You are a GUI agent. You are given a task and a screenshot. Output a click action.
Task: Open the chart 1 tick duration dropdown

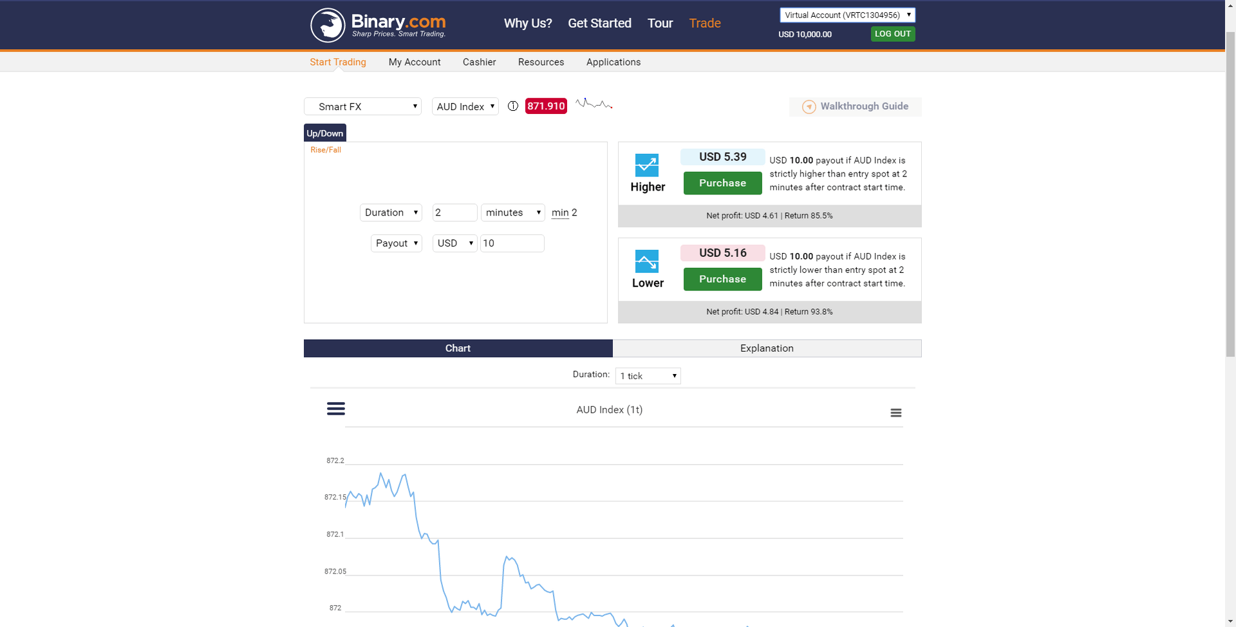[648, 376]
